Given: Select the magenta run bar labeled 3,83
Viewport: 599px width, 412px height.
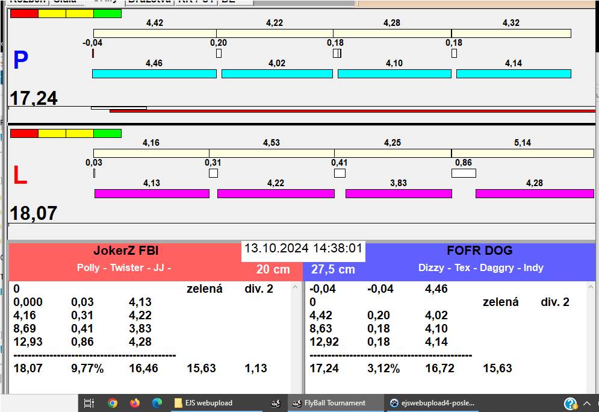Looking at the screenshot, I should 399,194.
